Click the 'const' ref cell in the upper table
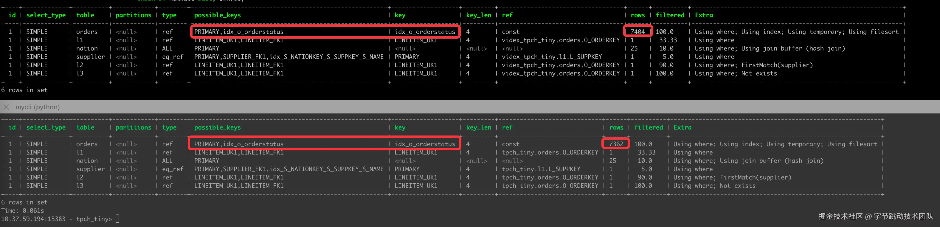The width and height of the screenshot is (940, 227). coord(511,32)
